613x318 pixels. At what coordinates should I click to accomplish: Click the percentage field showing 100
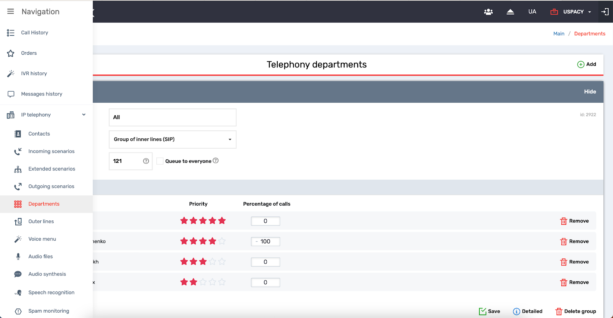pyautogui.click(x=266, y=241)
